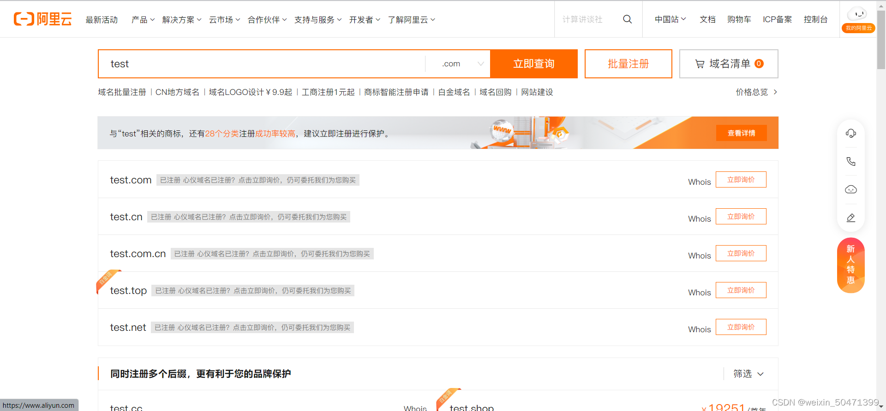Click the arrow next to 价格总览
886x411 pixels.
tap(776, 92)
